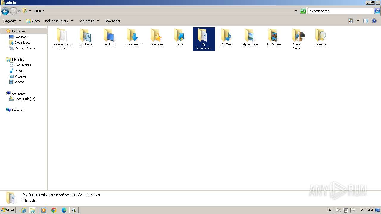Select the Searches folder
This screenshot has height=214, width=381.
(321, 37)
